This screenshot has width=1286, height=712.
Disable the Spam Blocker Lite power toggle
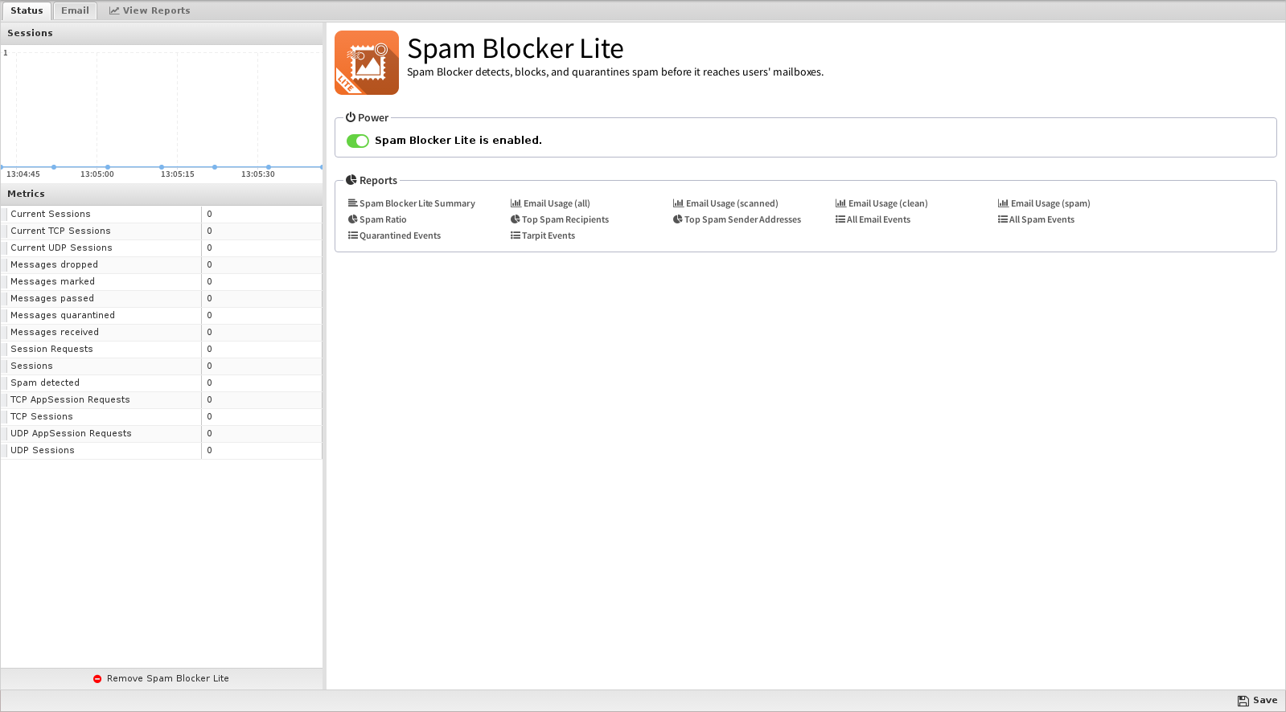tap(358, 141)
